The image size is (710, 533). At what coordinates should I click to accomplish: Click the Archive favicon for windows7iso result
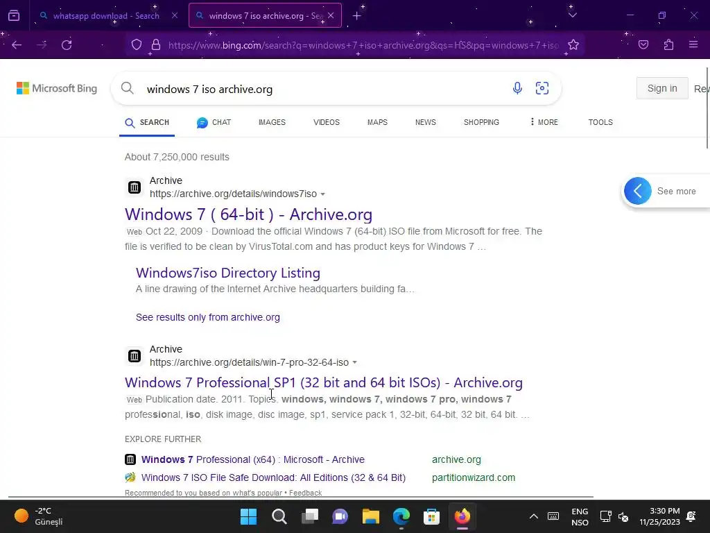coord(134,187)
